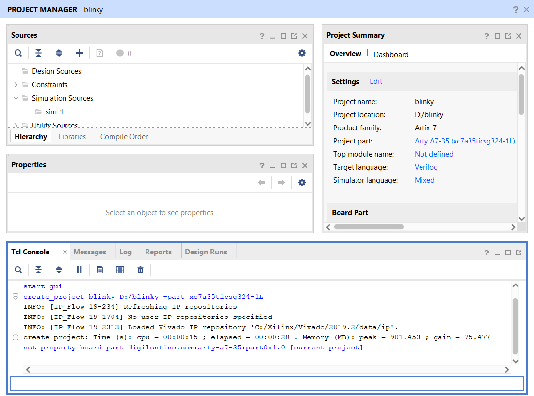
Task: Open the Messages tab
Action: coord(90,252)
